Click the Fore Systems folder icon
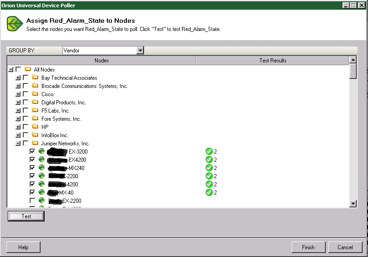368x257 pixels. tap(35, 118)
